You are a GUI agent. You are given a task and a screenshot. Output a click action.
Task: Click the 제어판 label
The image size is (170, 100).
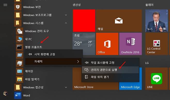pyautogui.click(x=29, y=71)
